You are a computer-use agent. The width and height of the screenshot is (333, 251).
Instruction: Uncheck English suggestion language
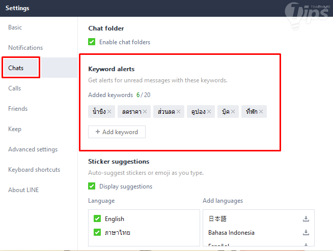[x=97, y=218]
